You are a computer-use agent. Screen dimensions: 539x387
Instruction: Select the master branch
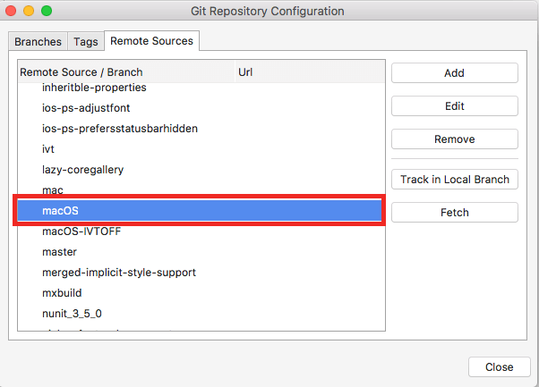click(x=60, y=252)
